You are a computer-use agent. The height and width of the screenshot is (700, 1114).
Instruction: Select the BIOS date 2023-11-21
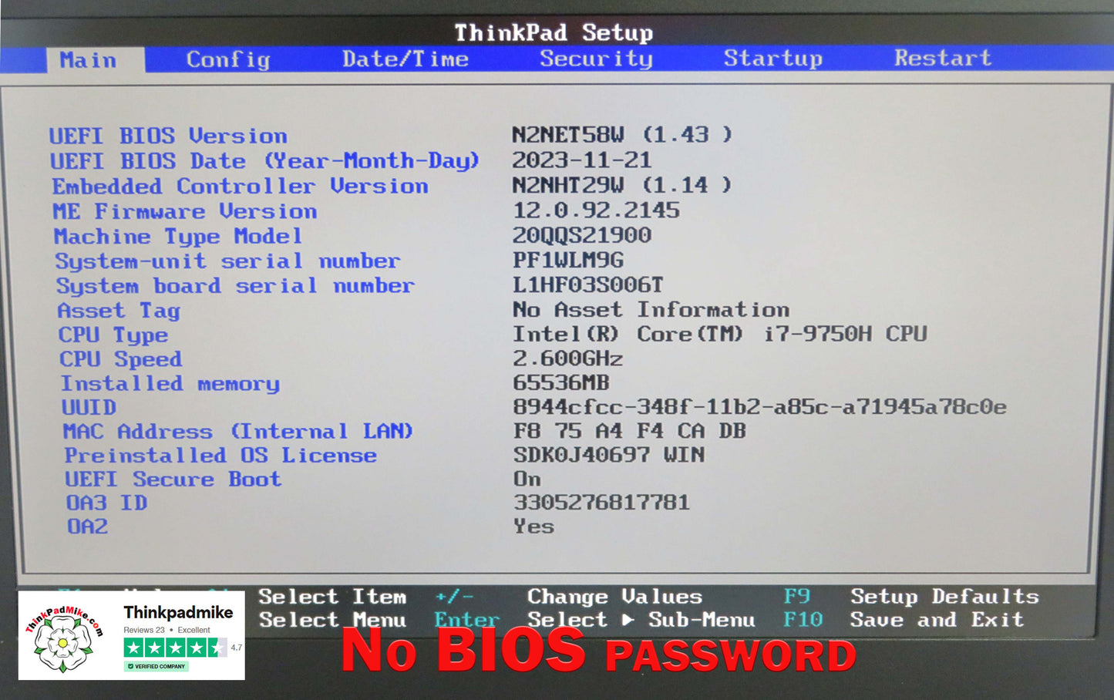point(582,160)
